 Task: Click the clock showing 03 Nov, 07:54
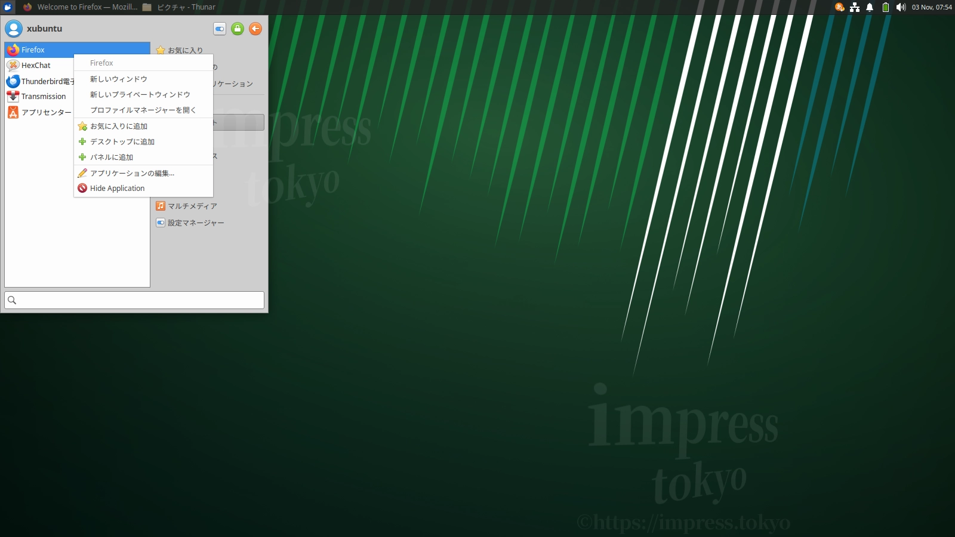tap(932, 7)
